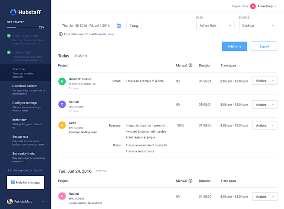The width and height of the screenshot is (284, 209).
Task: Click the Export button
Action: coord(264,46)
